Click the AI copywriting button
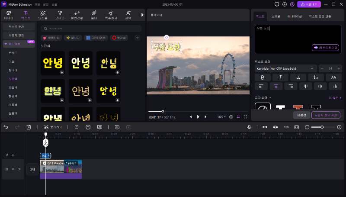The image size is (346, 197). [x=325, y=48]
